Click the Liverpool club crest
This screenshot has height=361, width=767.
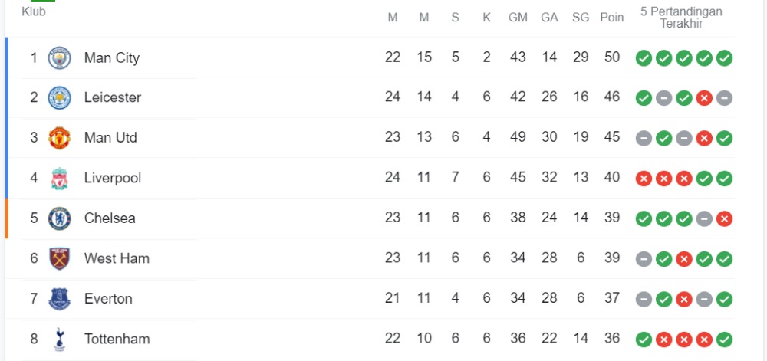[x=59, y=179]
